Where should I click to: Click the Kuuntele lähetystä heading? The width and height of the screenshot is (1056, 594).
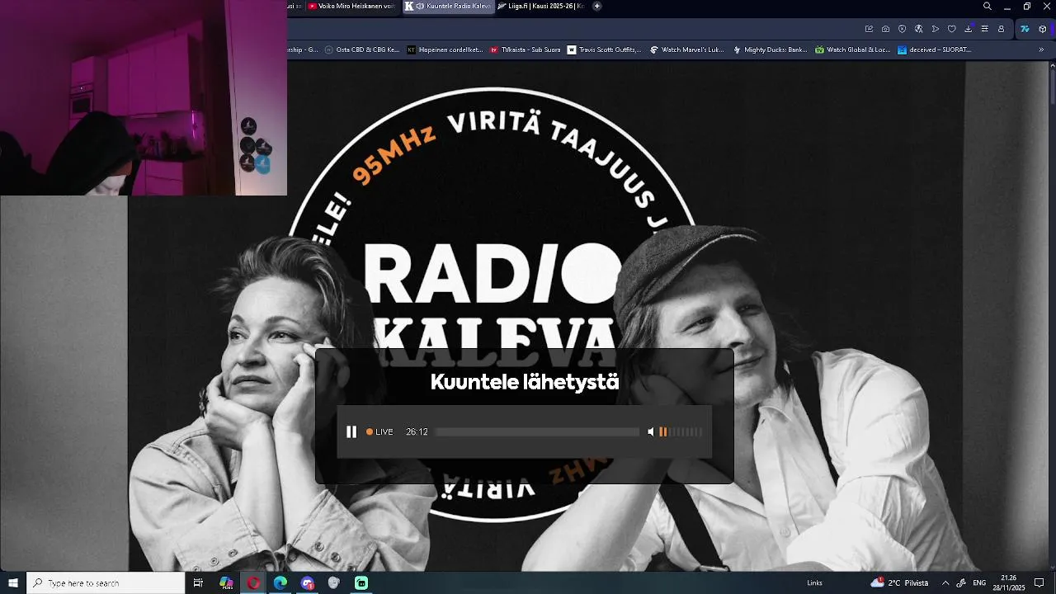click(x=525, y=382)
